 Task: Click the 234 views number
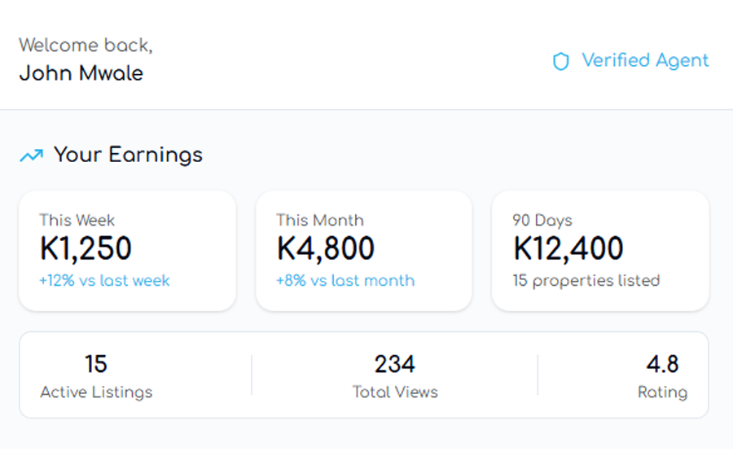click(x=395, y=364)
